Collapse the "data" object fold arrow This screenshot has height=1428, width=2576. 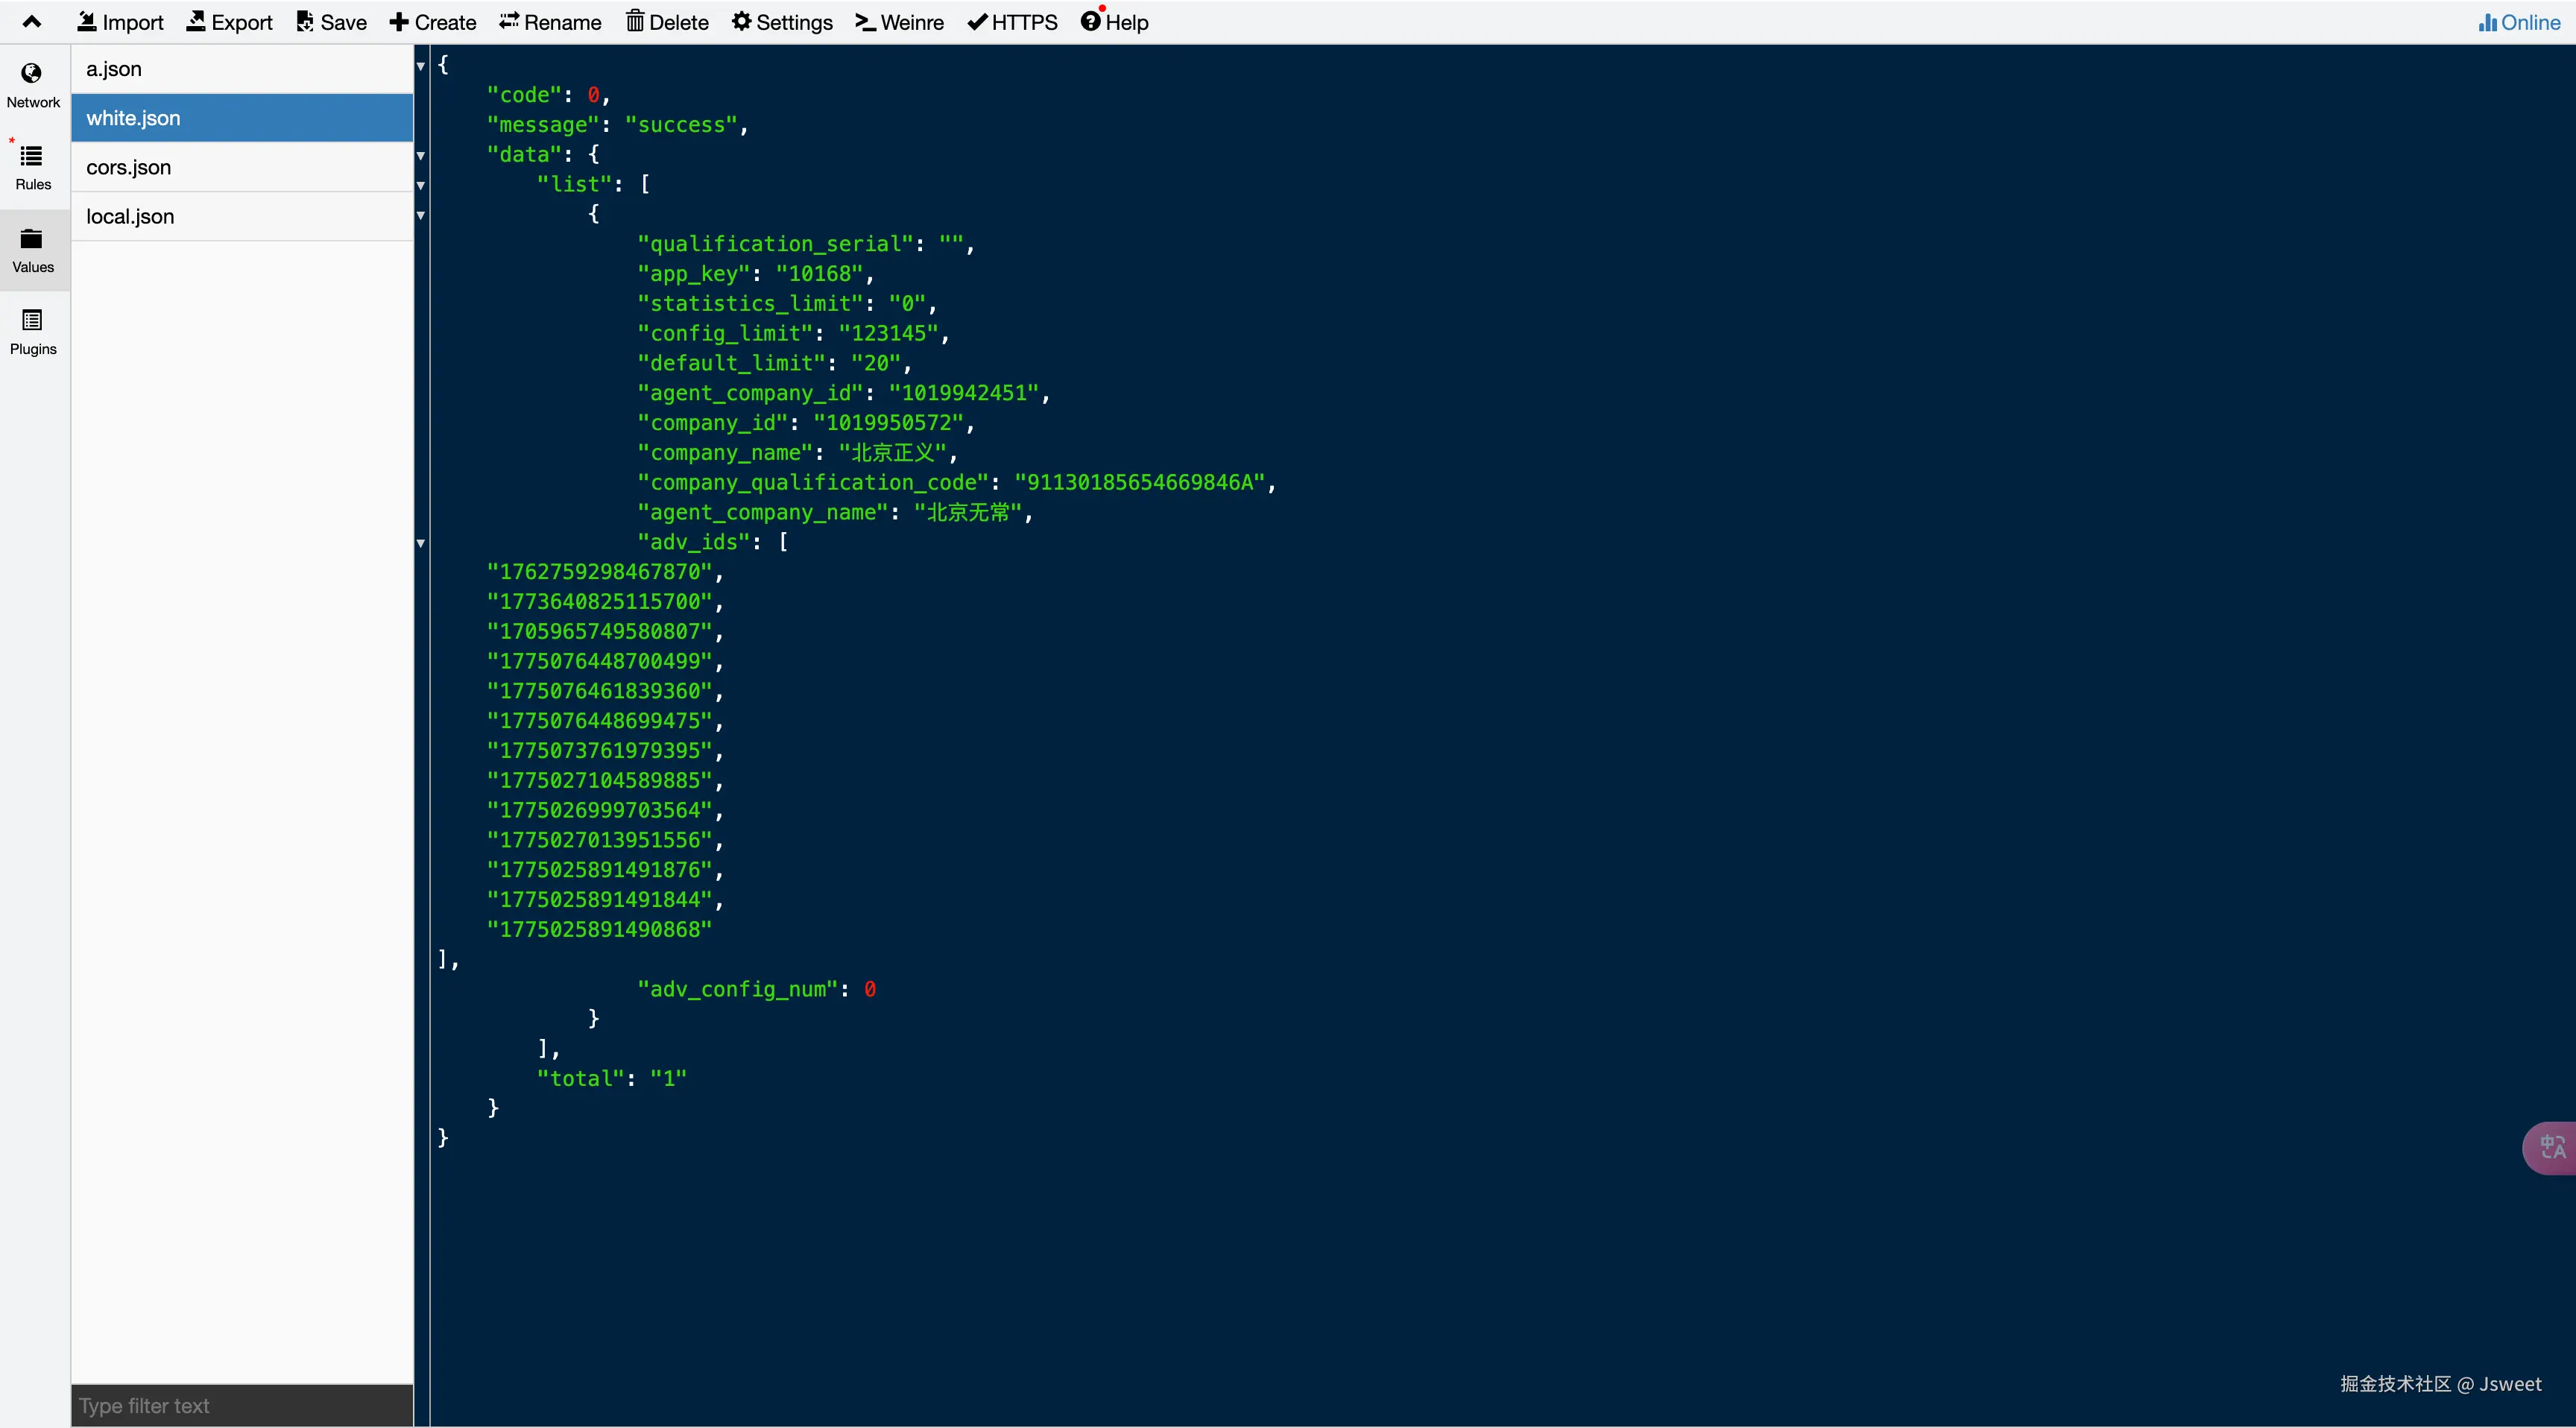[x=421, y=156]
